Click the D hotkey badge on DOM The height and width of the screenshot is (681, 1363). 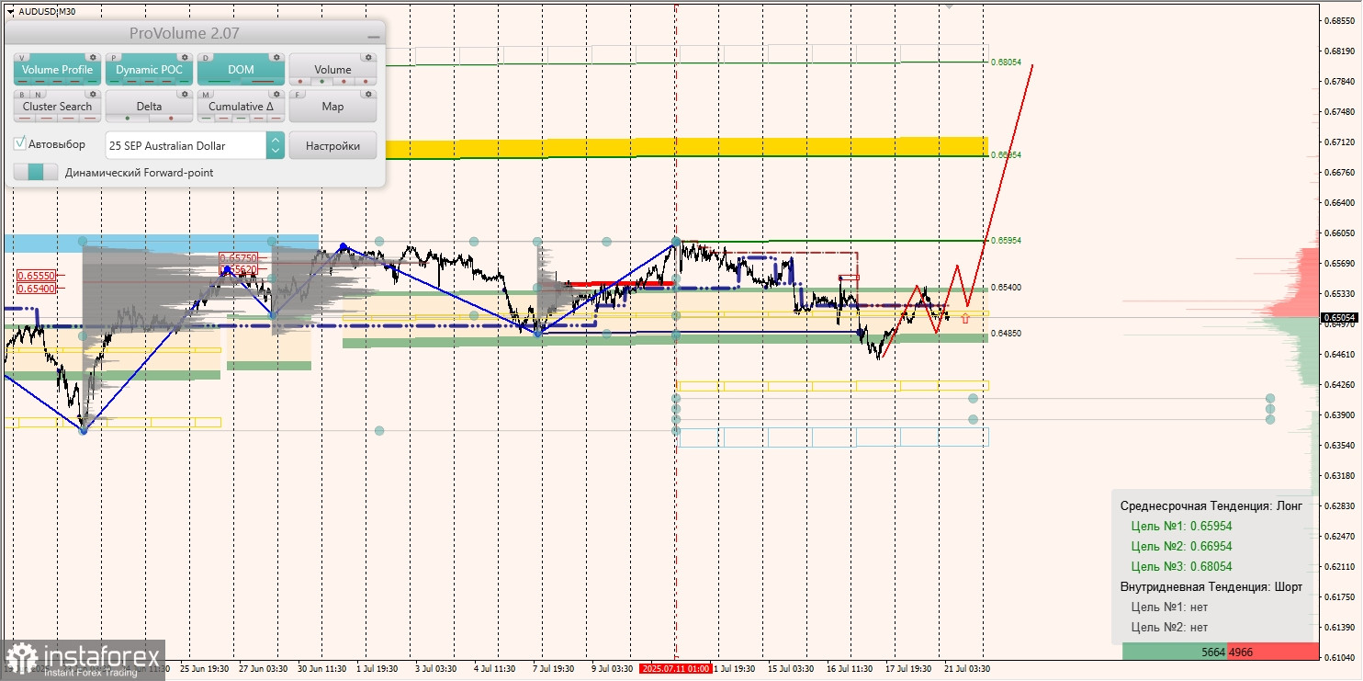pos(207,57)
